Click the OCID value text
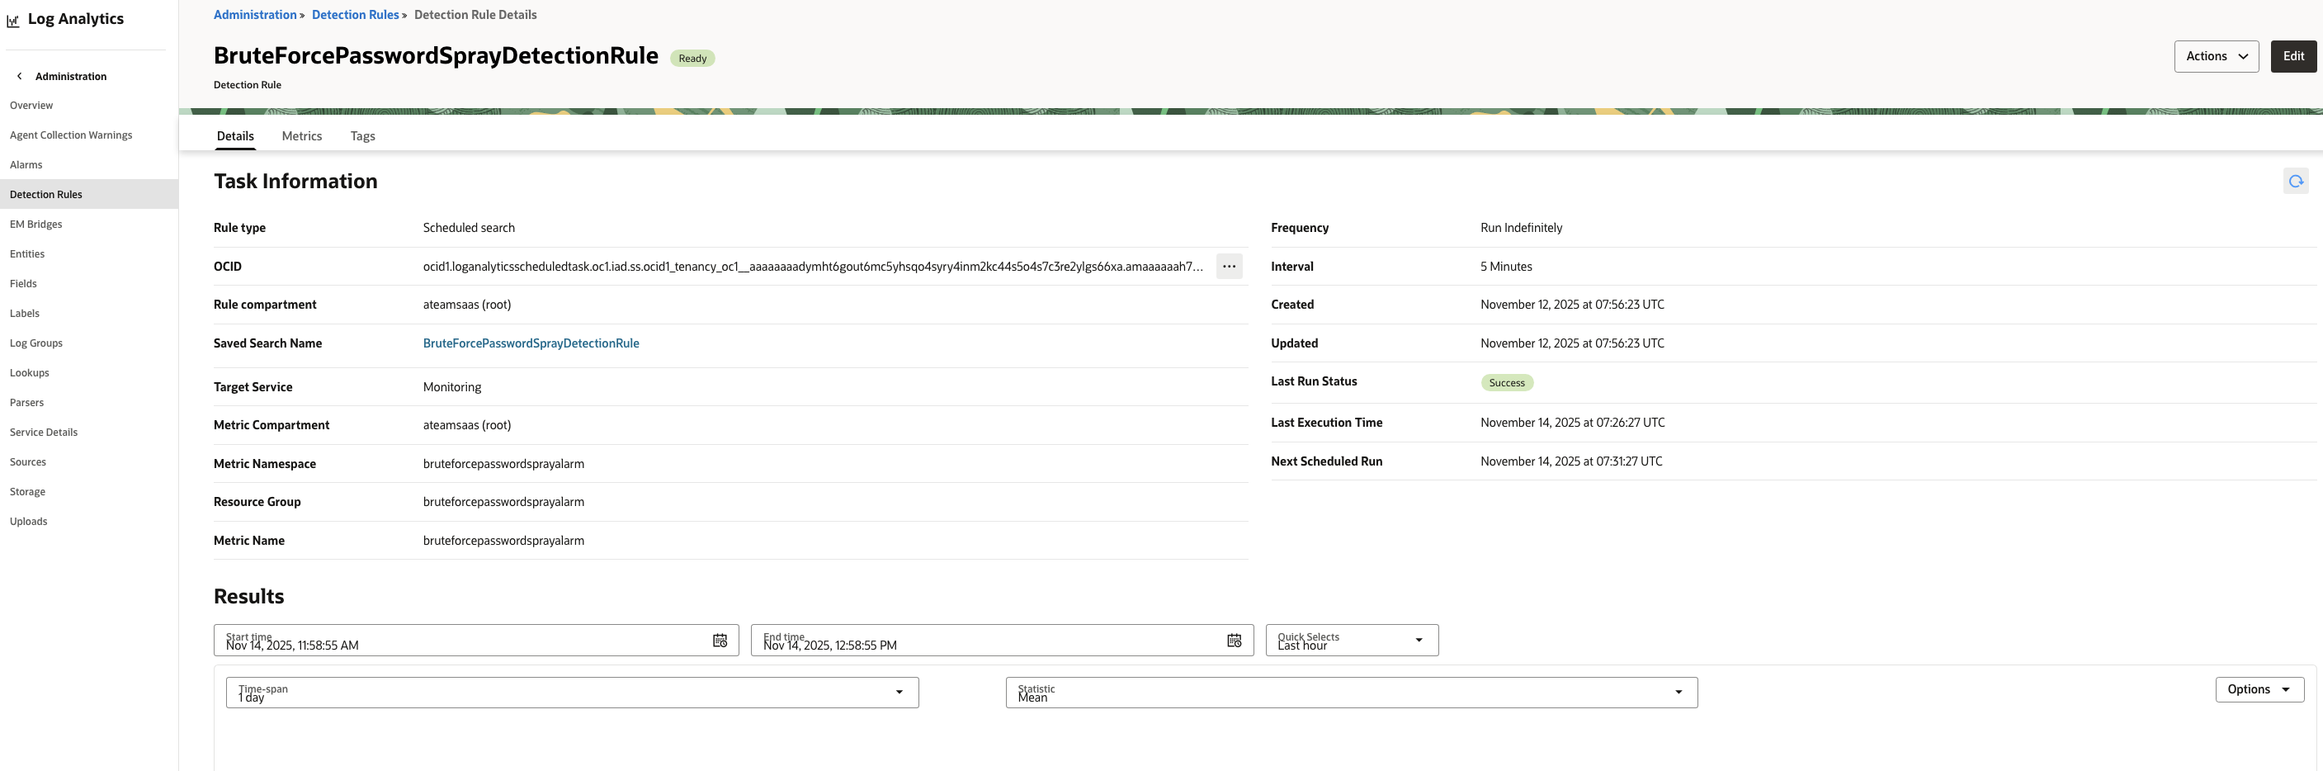The width and height of the screenshot is (2323, 771). [813, 267]
